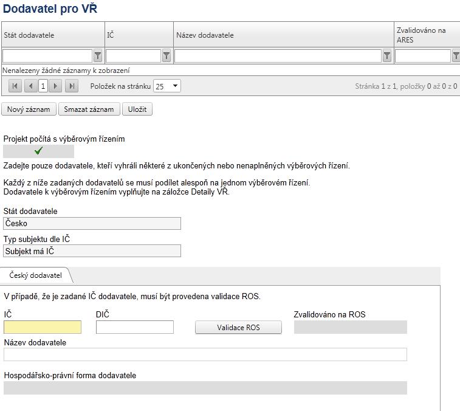Image resolution: width=460 pixels, height=411 pixels.
Task: Click Zvalidováno na ROS grey field
Action: click(x=351, y=327)
